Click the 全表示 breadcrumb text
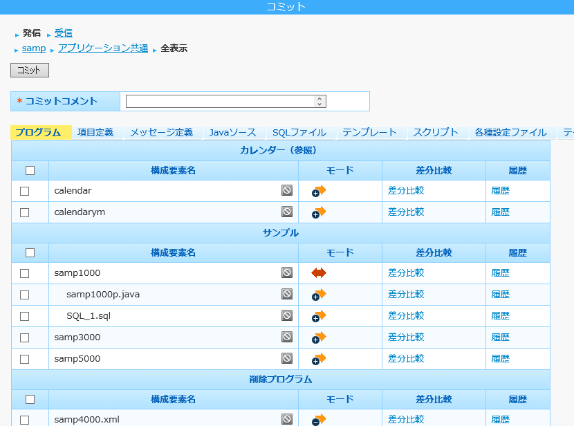574x426 pixels. pyautogui.click(x=174, y=48)
